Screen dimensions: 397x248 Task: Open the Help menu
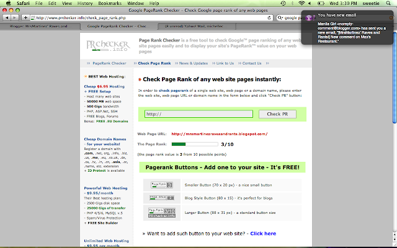pyautogui.click(x=154, y=3)
